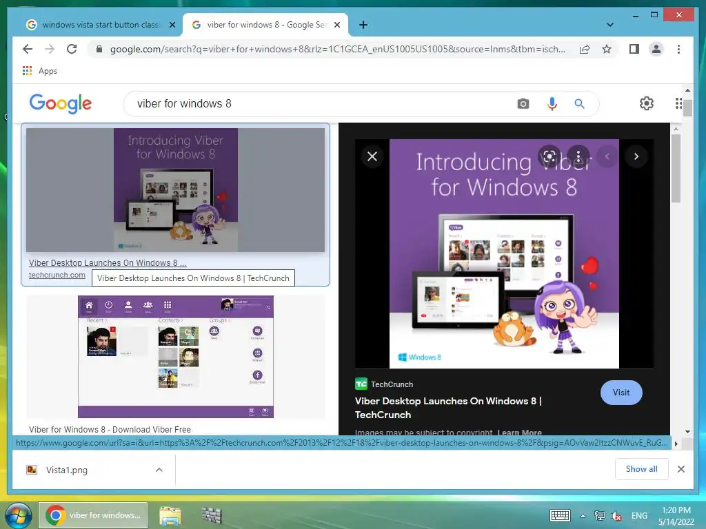Close the viber for windows 8 tab
This screenshot has width=706, height=529.
point(336,25)
